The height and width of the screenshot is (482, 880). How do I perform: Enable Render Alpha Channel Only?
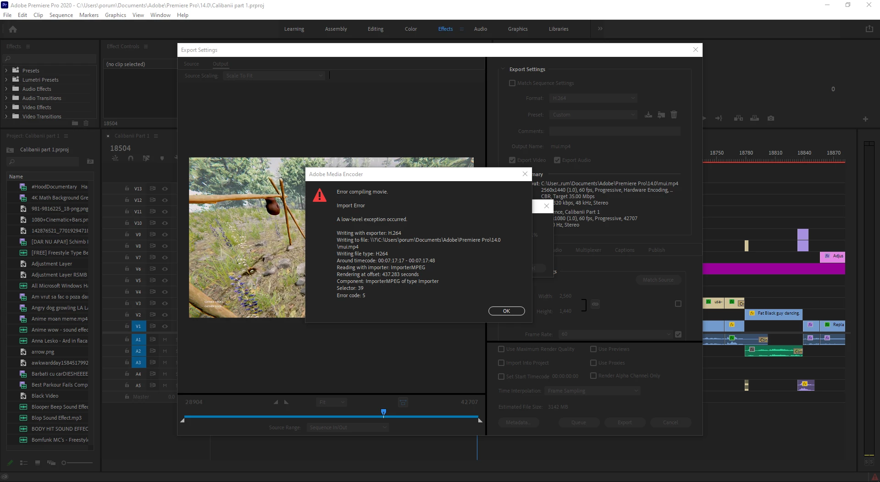(x=593, y=376)
